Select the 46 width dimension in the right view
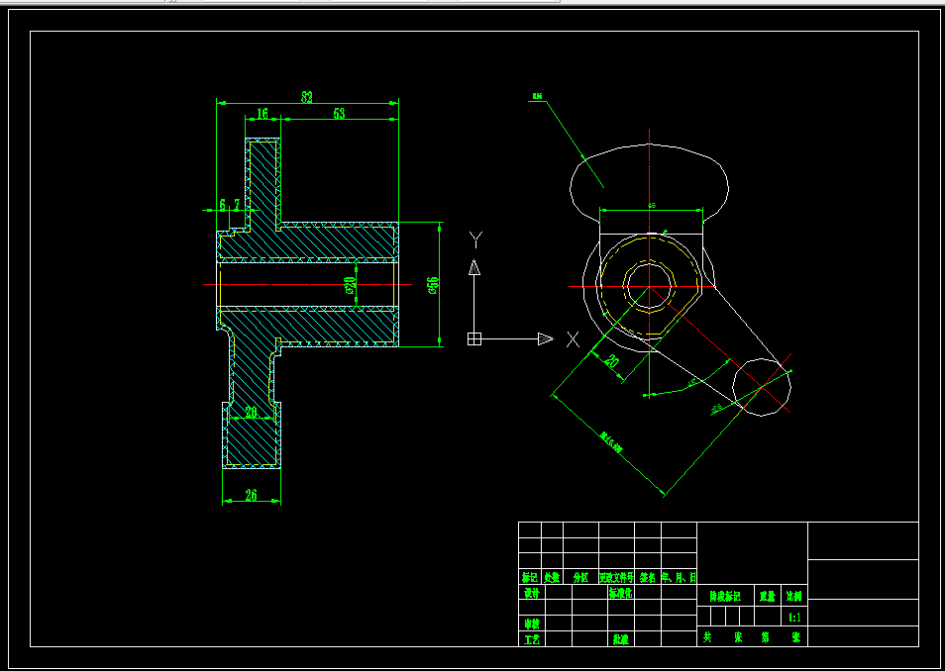Image resolution: width=945 pixels, height=671 pixels. [652, 206]
